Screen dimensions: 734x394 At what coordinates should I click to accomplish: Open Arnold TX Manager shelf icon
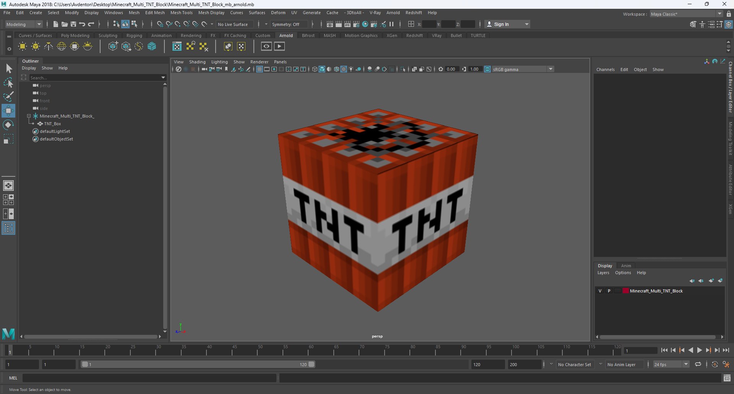click(177, 47)
